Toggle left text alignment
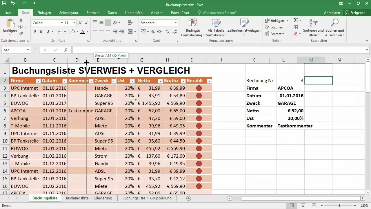Image resolution: width=371 pixels, height=209 pixels. pos(95,32)
